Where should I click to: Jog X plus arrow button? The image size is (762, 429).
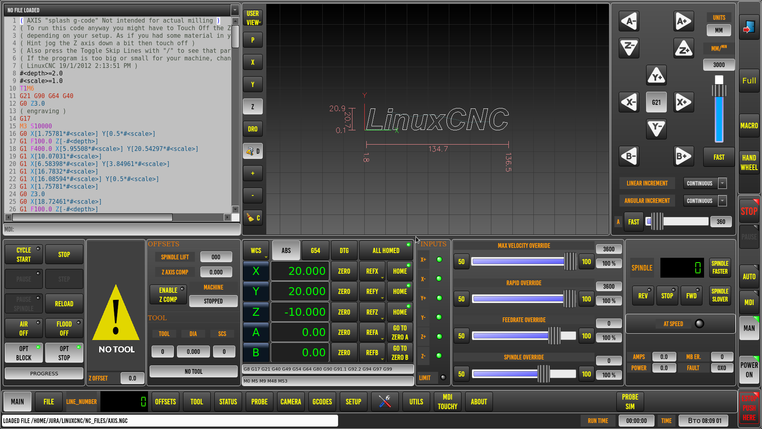pyautogui.click(x=683, y=102)
